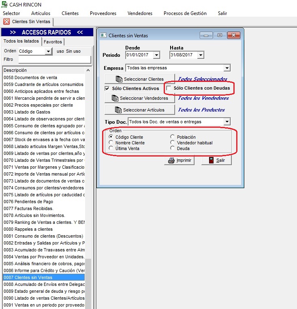
Task: Click the Hasta date field 31/08/2017
Action: (184, 55)
